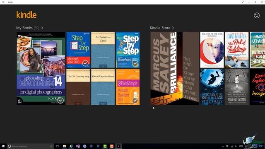Open File Explorer from the taskbar
The image size is (265, 149).
[x=65, y=146]
